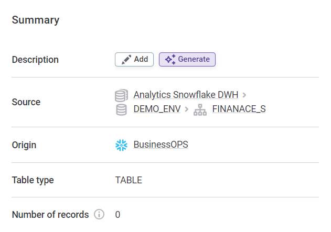Open the Analytics Snowflake DWH source link
Image resolution: width=331 pixels, height=232 pixels.
pyautogui.click(x=186, y=95)
